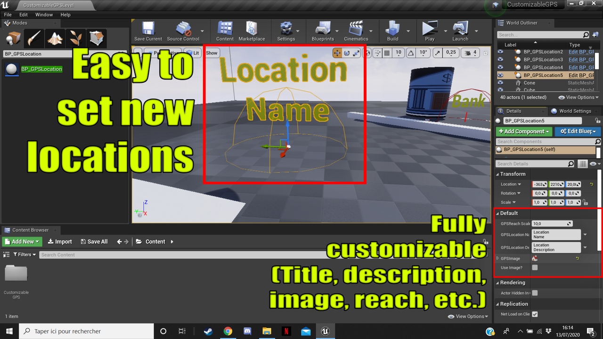Screen dimensions: 603x339
Task: Toggle visibility eye for BP_GPSLocation5
Action: click(x=500, y=75)
